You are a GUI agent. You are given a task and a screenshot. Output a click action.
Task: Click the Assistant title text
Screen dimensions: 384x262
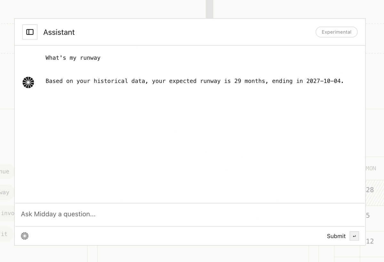click(59, 32)
